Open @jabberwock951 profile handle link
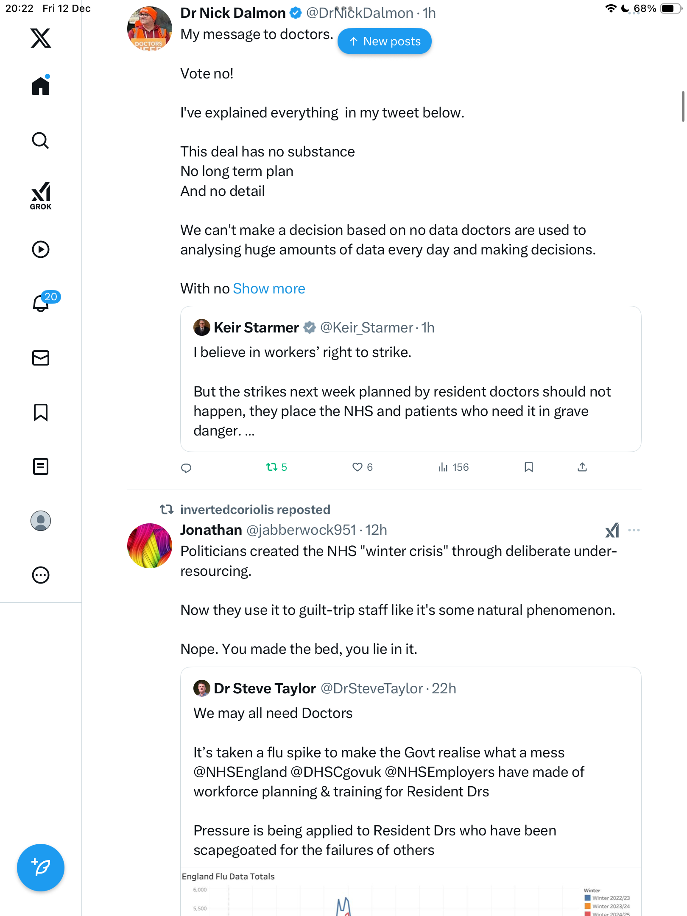This screenshot has height=916, width=687. (301, 530)
